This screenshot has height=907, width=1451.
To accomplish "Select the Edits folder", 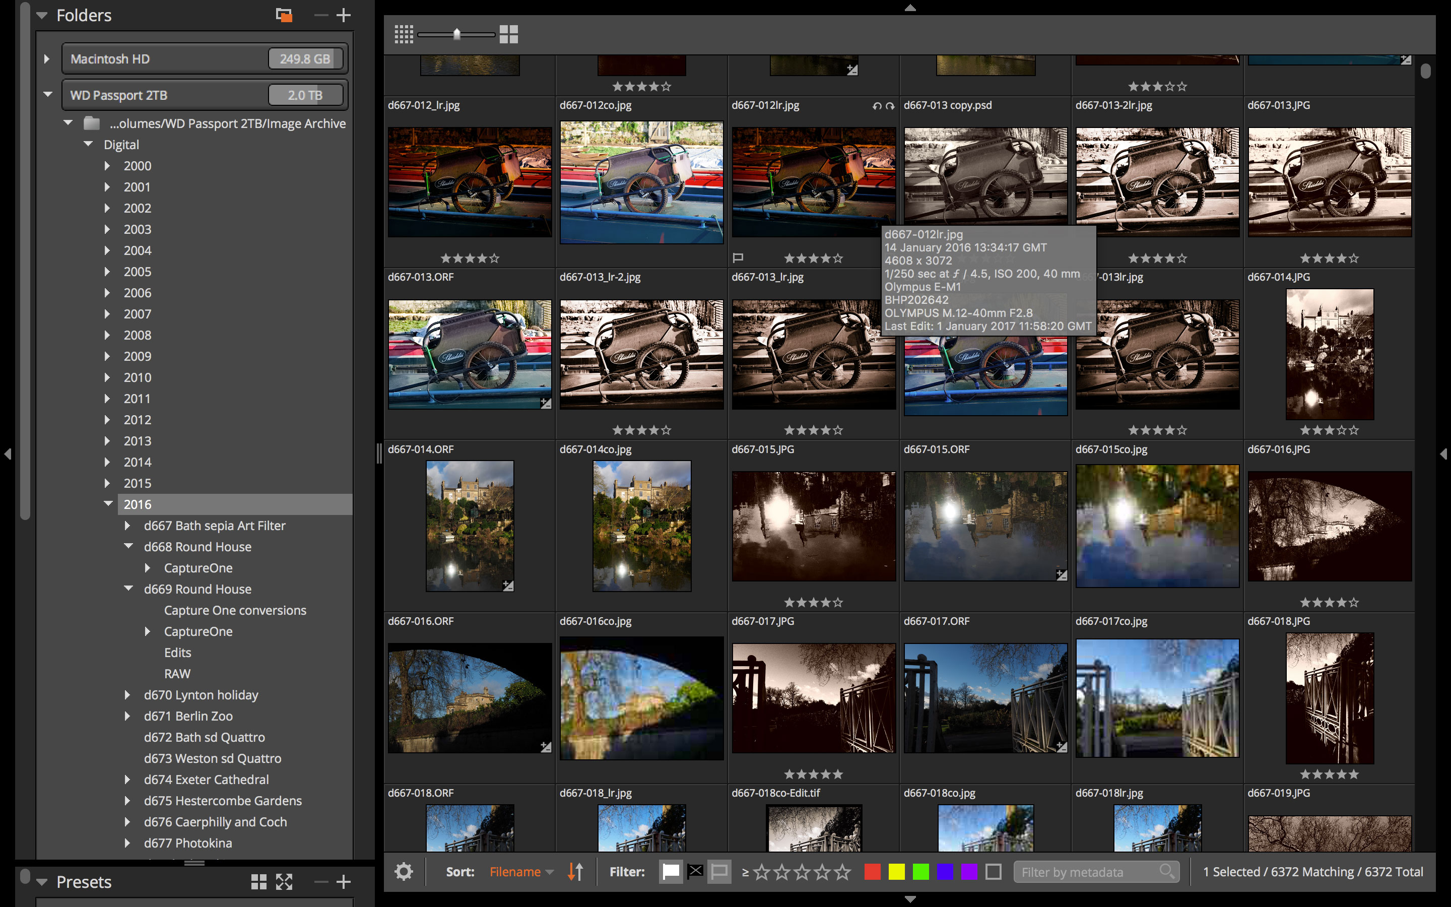I will pos(177,653).
